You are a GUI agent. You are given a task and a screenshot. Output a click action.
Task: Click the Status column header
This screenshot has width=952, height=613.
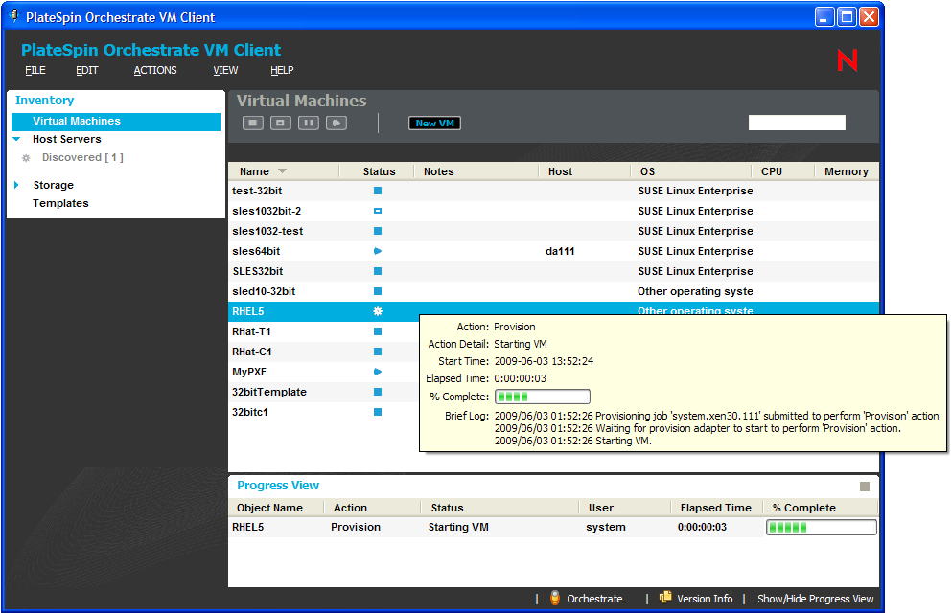tap(379, 171)
